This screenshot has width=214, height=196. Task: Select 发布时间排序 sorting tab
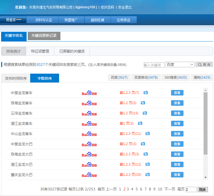(x=16, y=78)
